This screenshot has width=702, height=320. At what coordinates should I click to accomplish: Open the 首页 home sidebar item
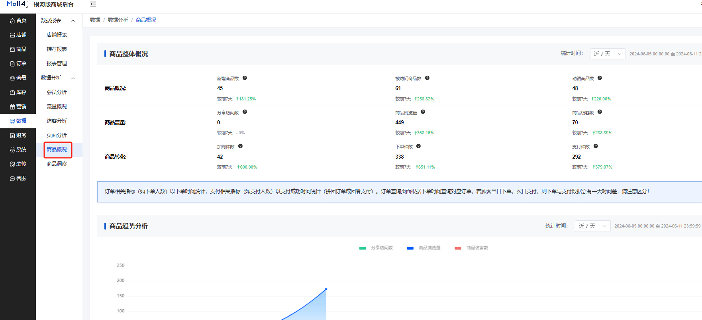click(18, 20)
